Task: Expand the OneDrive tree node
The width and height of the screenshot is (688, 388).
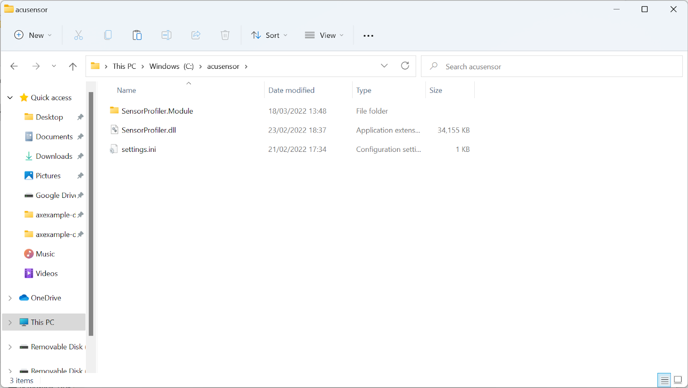Action: click(10, 298)
